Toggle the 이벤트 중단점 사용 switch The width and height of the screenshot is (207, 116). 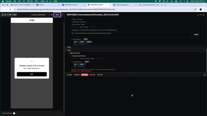point(14,113)
